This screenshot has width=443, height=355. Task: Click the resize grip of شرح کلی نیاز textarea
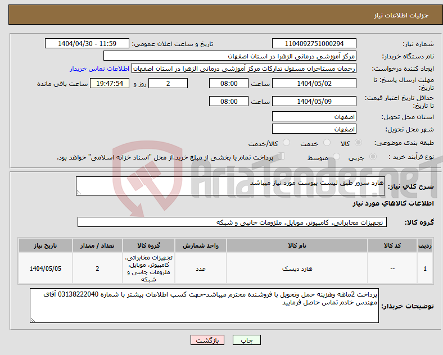79,193
